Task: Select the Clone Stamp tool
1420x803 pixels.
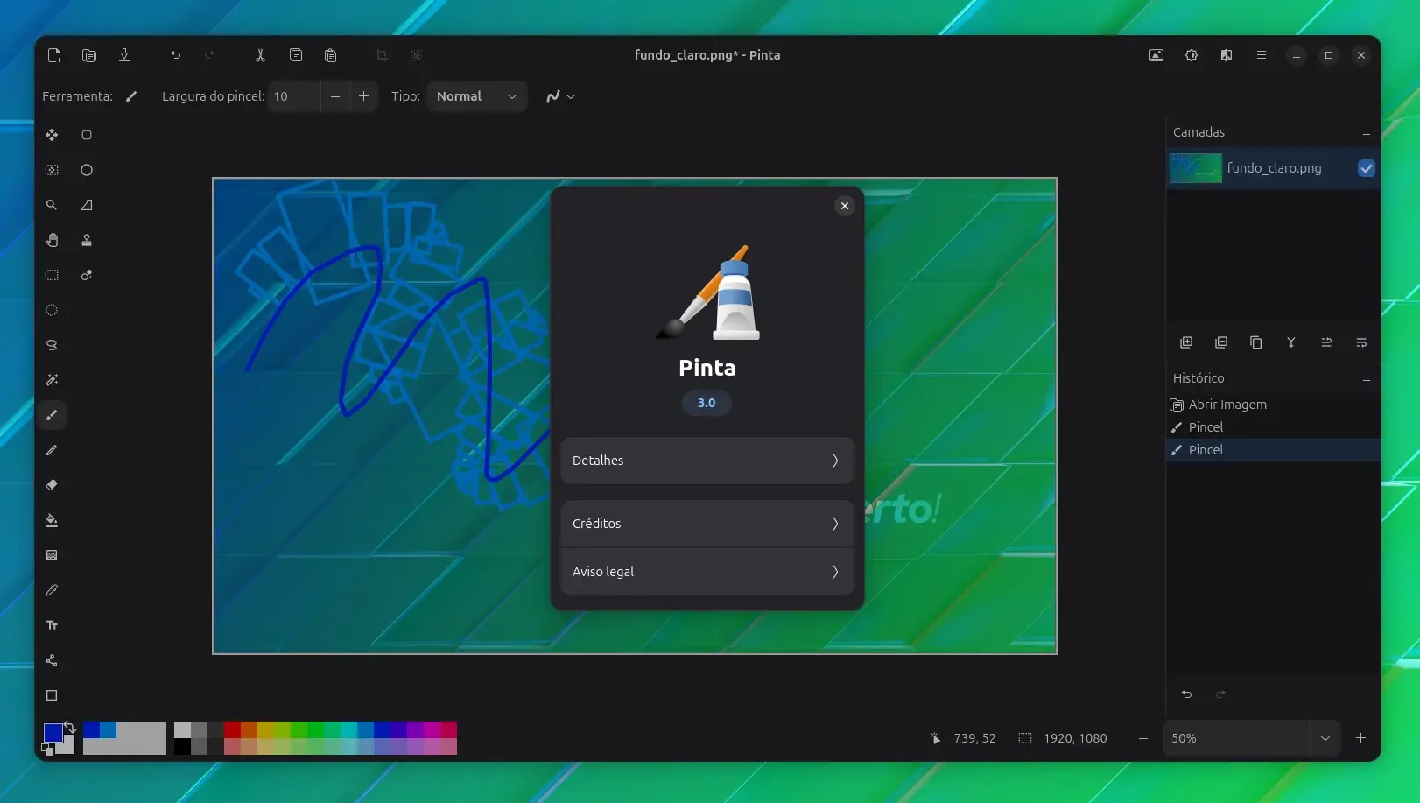Action: (x=87, y=240)
